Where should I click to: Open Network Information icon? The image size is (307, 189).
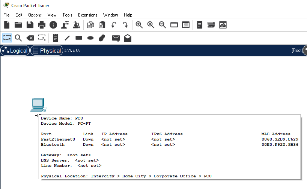point(53,25)
